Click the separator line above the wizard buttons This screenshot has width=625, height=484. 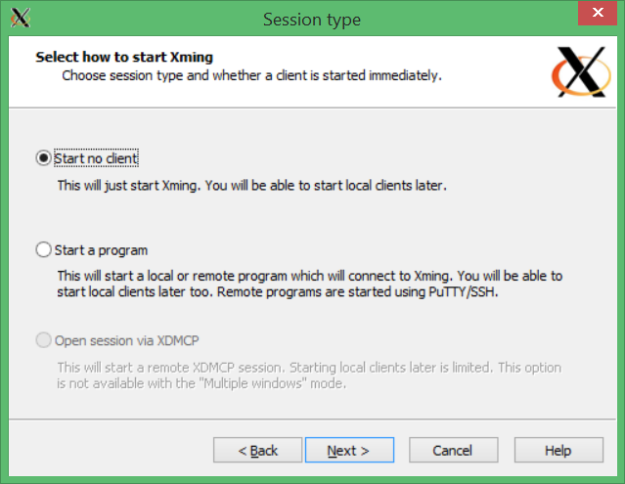(x=313, y=419)
